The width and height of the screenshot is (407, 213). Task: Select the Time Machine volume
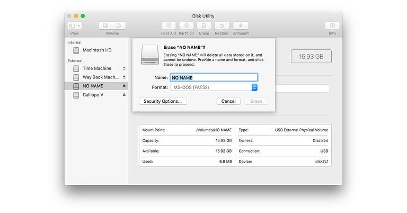coord(96,68)
